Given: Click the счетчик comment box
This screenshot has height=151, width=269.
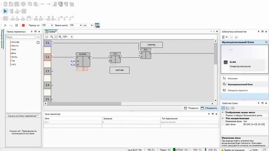Looking at the screenshot, I should tap(119, 70).
